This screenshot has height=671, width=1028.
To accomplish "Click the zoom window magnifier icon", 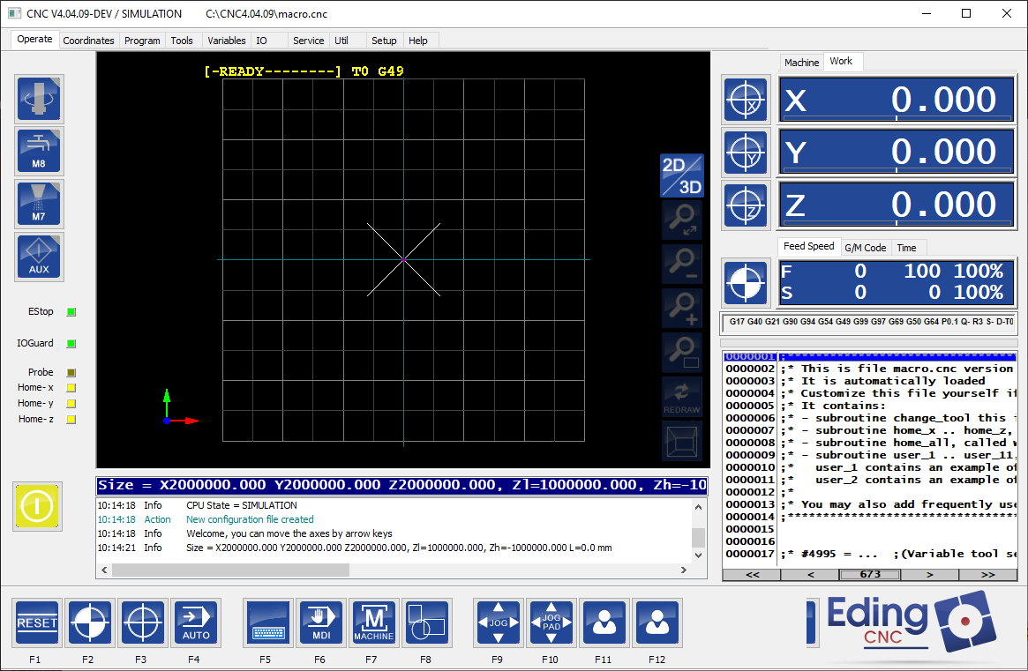I will pos(682,352).
